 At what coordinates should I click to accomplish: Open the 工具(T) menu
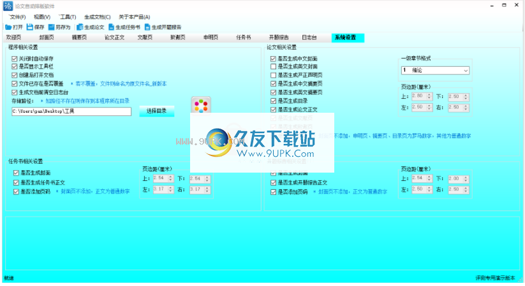pyautogui.click(x=68, y=17)
